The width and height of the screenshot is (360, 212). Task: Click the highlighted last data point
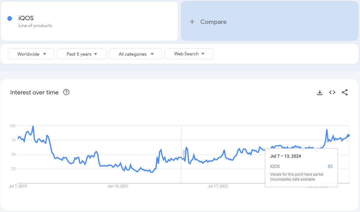pos(348,136)
